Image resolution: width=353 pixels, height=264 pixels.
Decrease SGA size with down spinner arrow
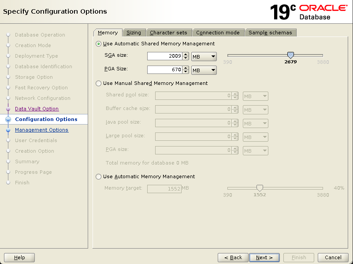(186, 58)
